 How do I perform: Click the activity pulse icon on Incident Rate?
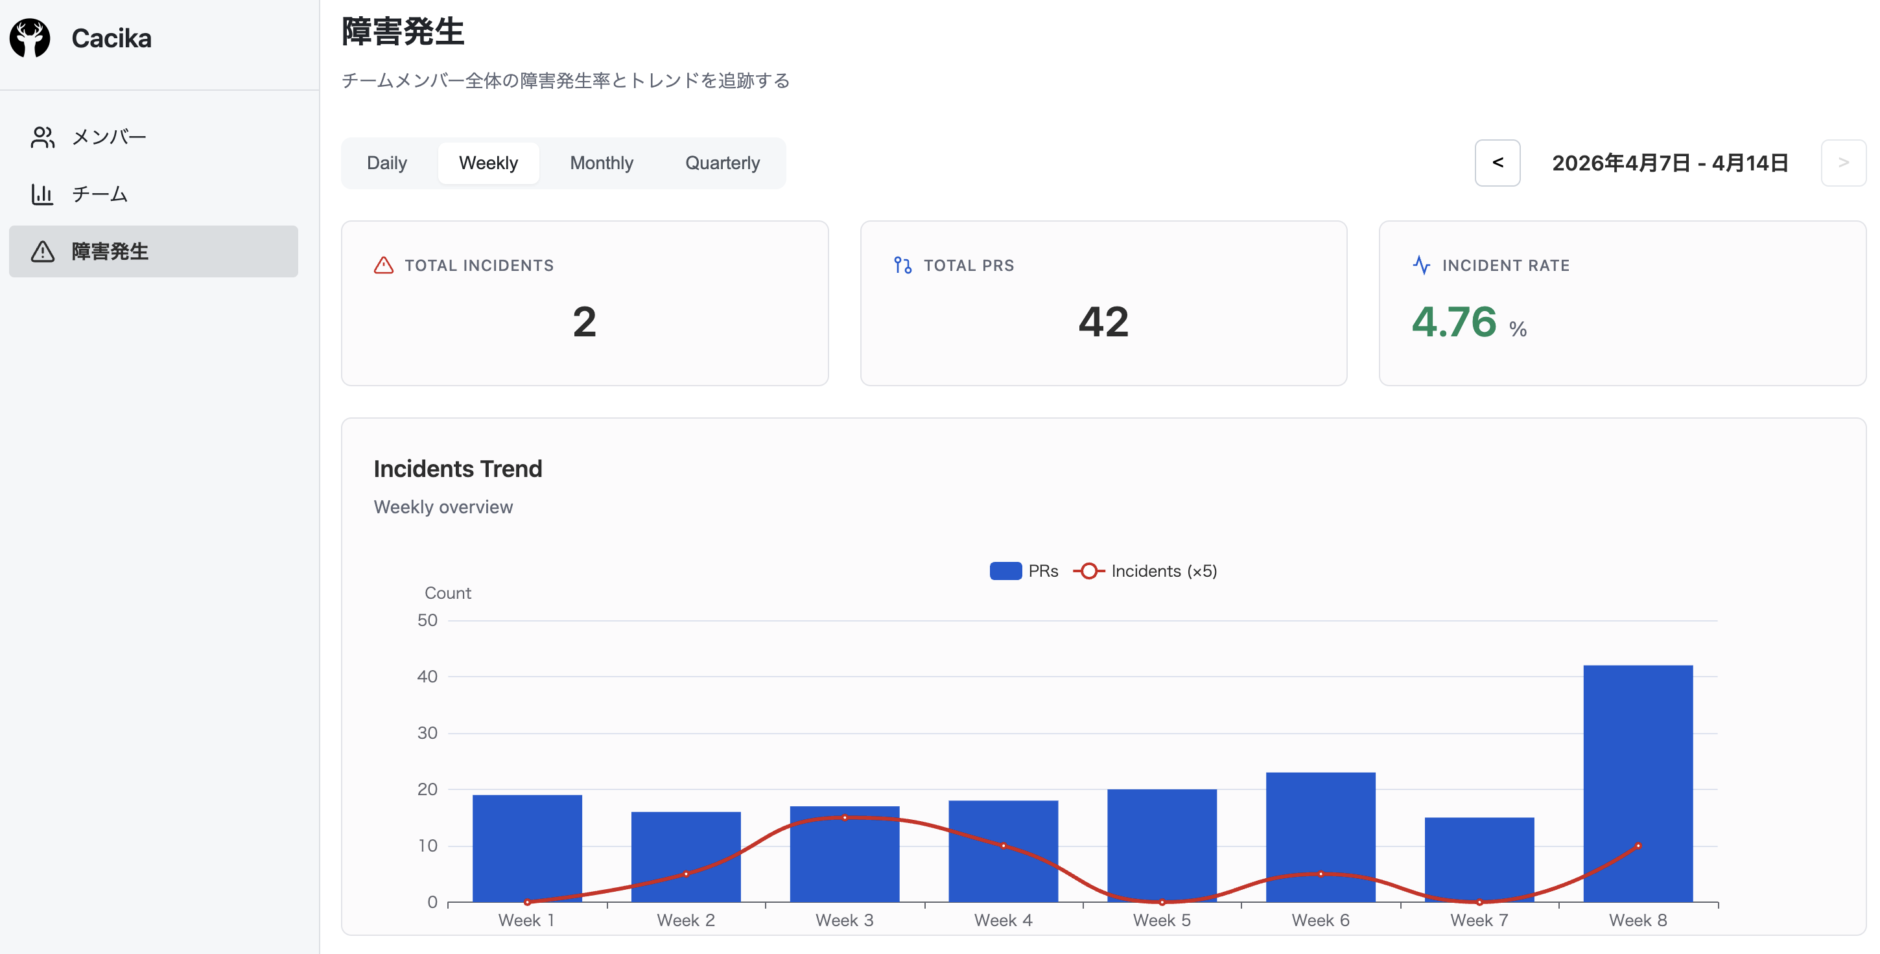click(x=1421, y=266)
